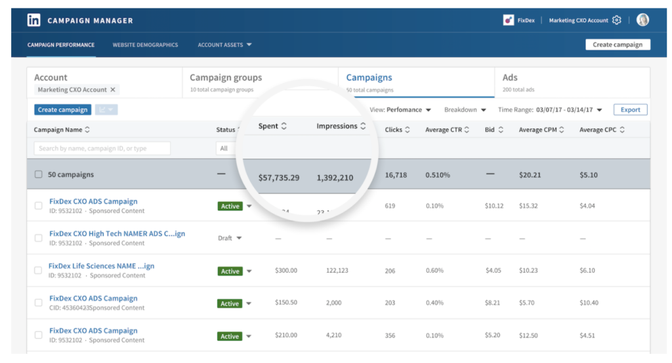Open the Breakdown dropdown

(x=465, y=109)
